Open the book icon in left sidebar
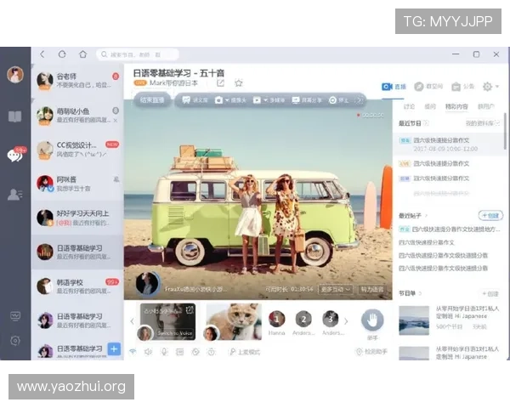The height and width of the screenshot is (408, 510). pos(15,116)
